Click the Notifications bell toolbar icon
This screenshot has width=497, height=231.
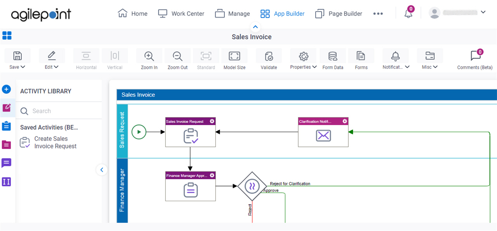(x=396, y=56)
